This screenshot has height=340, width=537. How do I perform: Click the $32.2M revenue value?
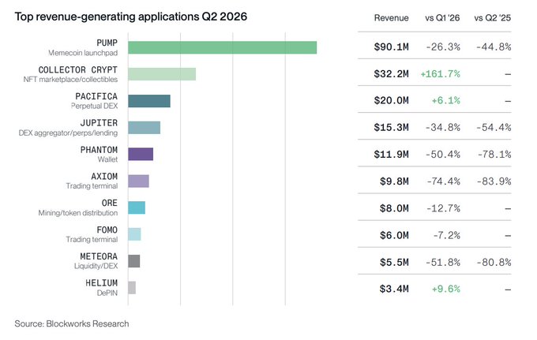click(x=391, y=74)
